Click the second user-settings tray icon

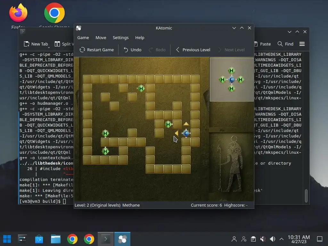244,239
